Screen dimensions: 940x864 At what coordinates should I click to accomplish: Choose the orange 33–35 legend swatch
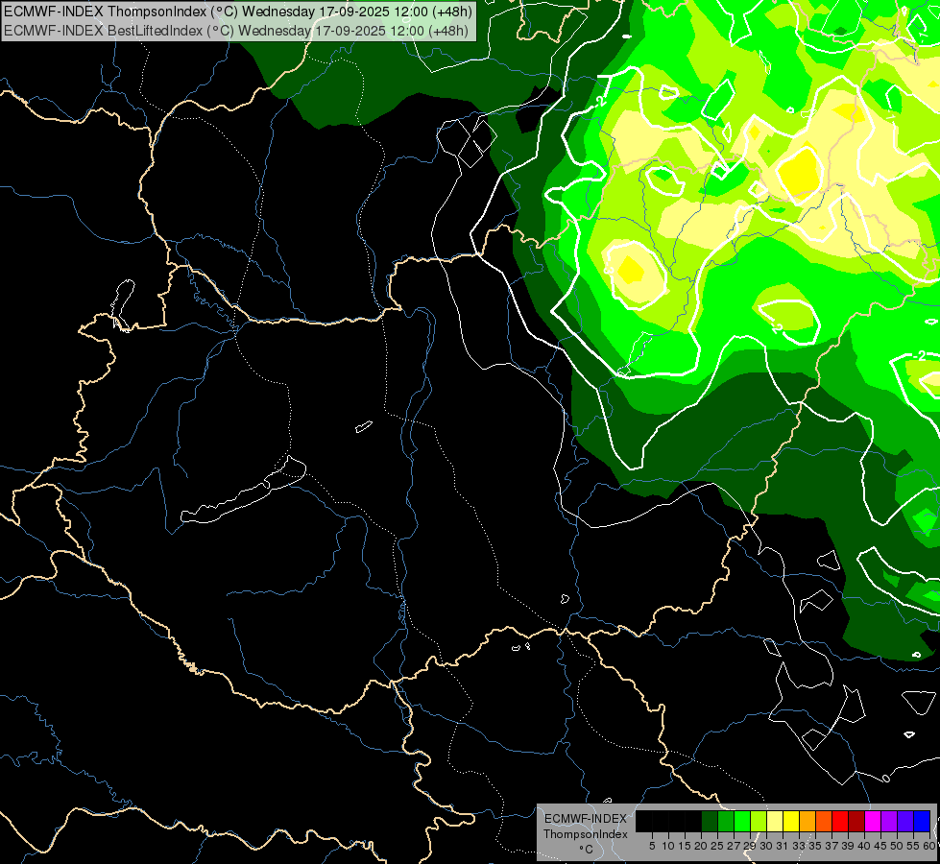(807, 821)
